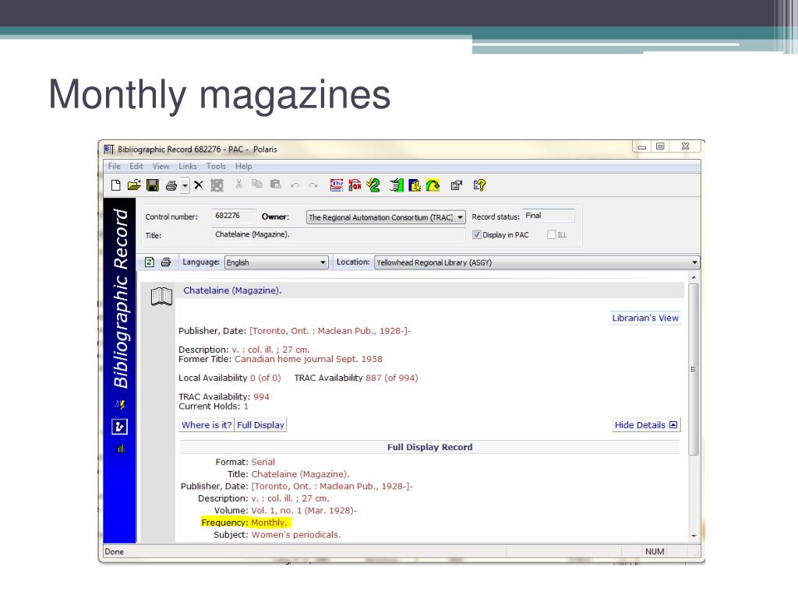Image resolution: width=798 pixels, height=598 pixels.
Task: Click the Copy icon in toolbar
Action: click(x=257, y=185)
